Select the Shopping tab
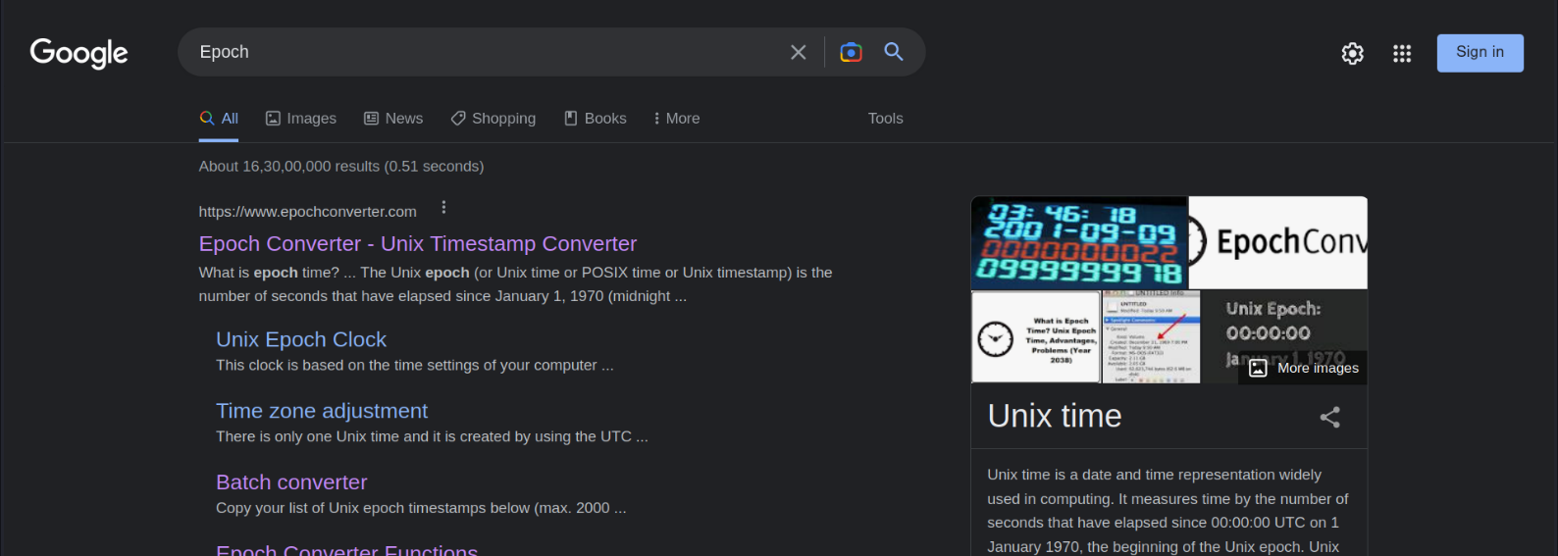This screenshot has width=1558, height=556. pos(493,119)
